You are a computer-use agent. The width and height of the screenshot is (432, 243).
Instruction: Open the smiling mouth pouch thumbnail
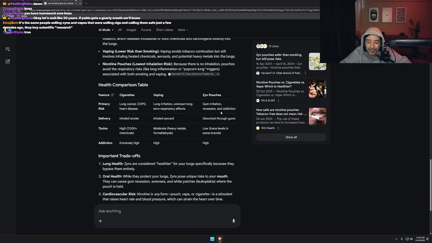pos(318,116)
